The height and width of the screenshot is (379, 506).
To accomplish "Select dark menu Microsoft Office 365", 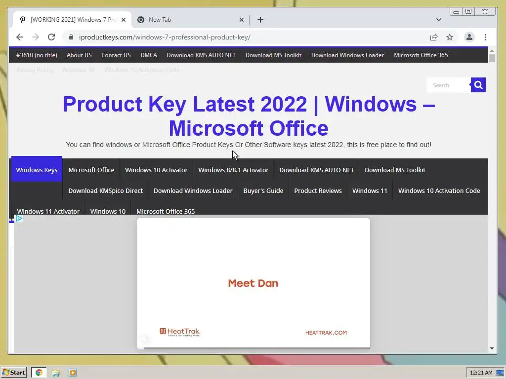I will tap(166, 211).
